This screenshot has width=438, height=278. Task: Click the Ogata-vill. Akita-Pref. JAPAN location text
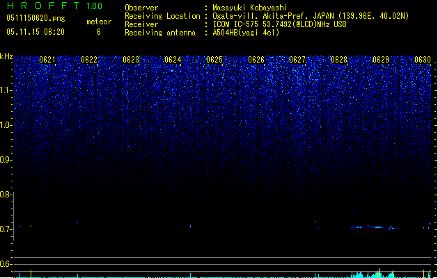[x=311, y=16]
